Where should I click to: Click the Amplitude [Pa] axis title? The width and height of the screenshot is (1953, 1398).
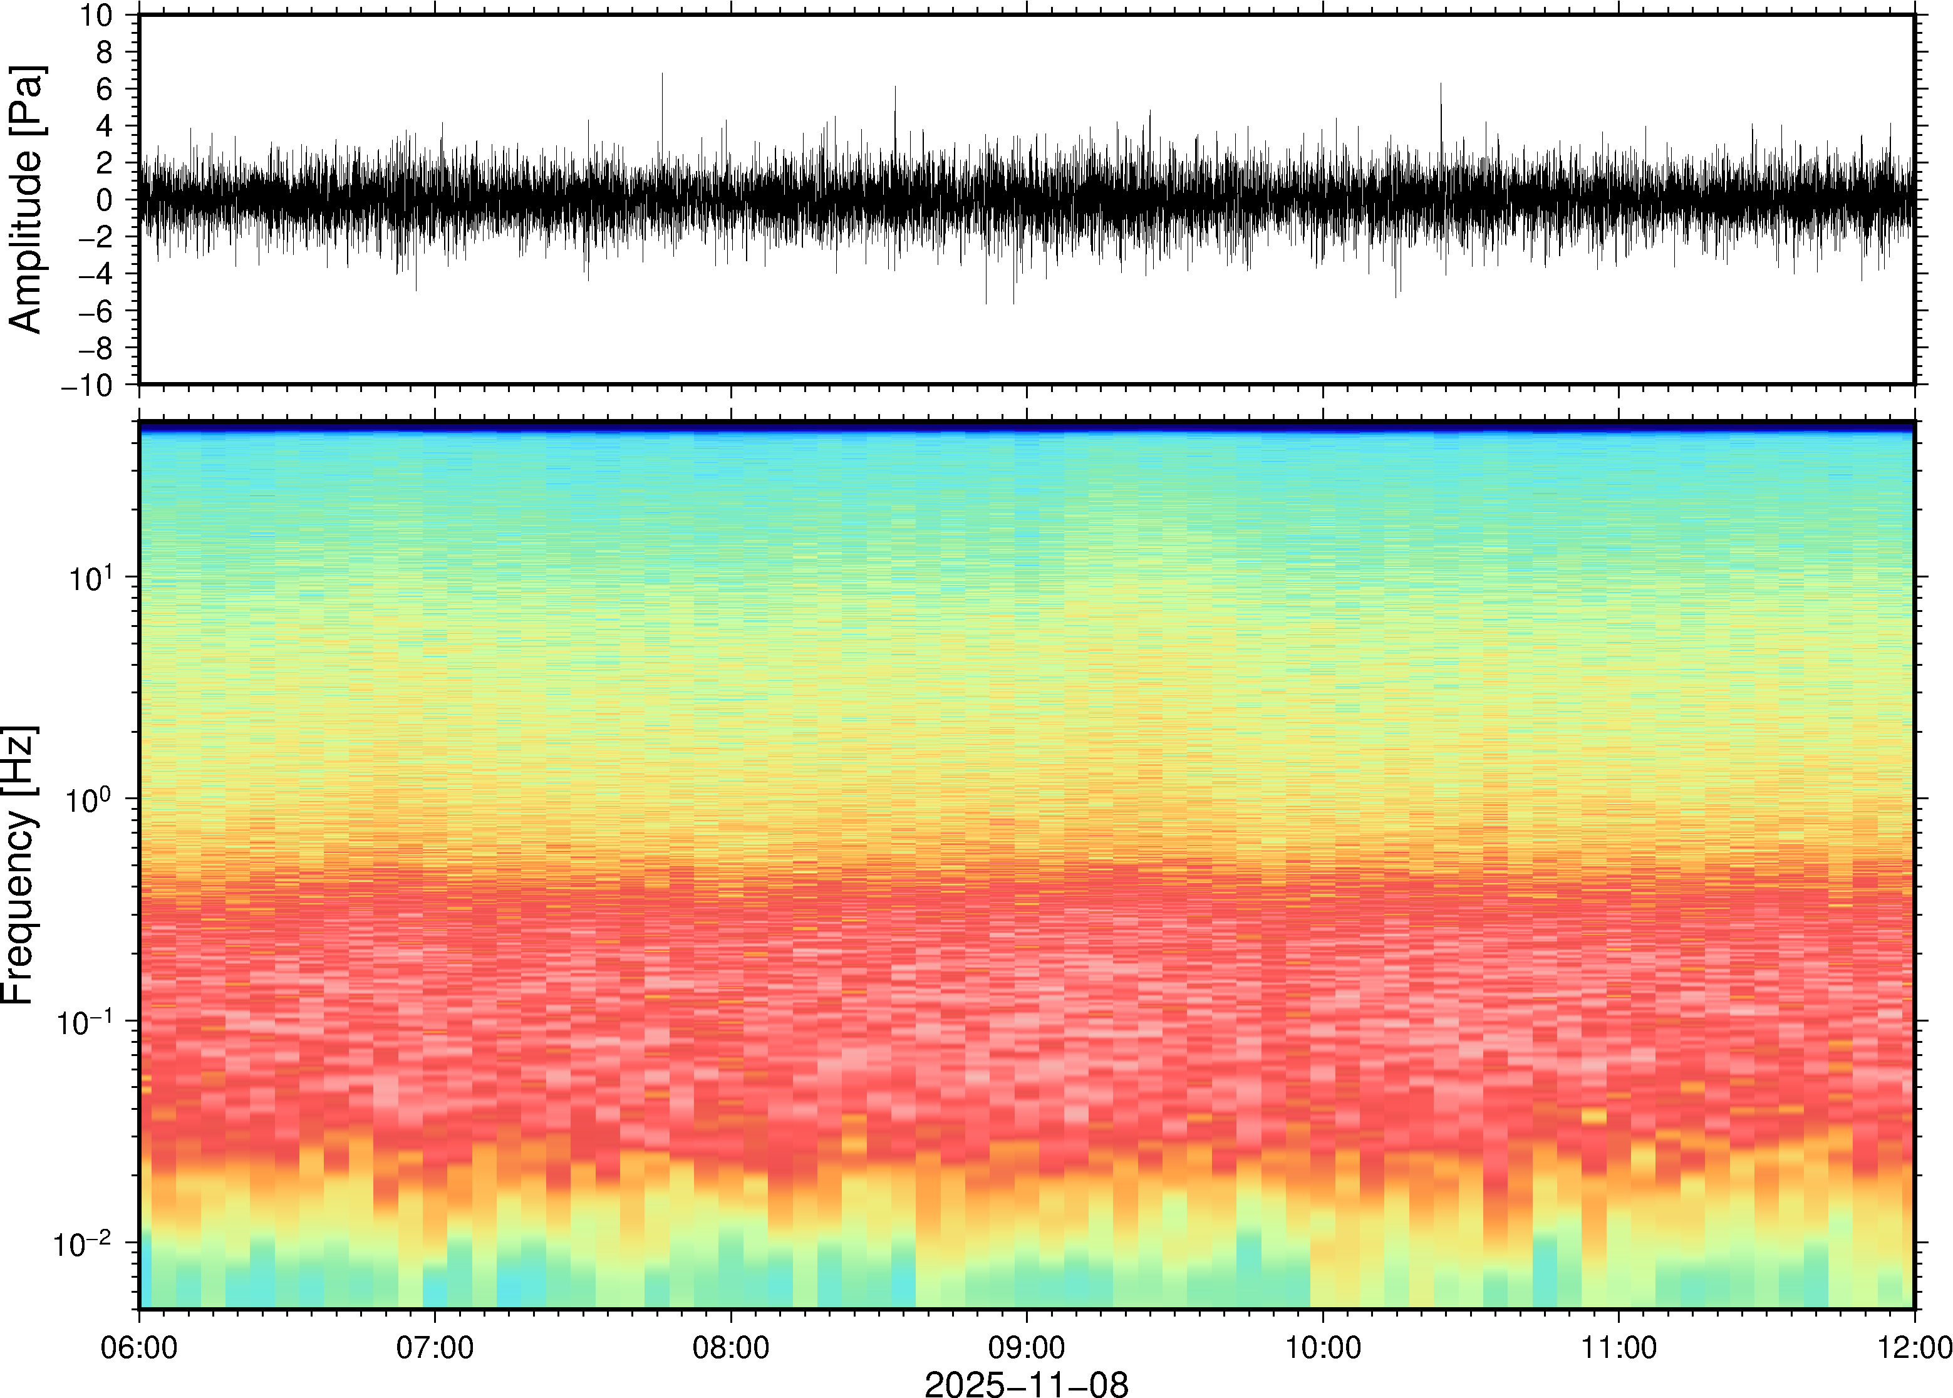pyautogui.click(x=26, y=199)
